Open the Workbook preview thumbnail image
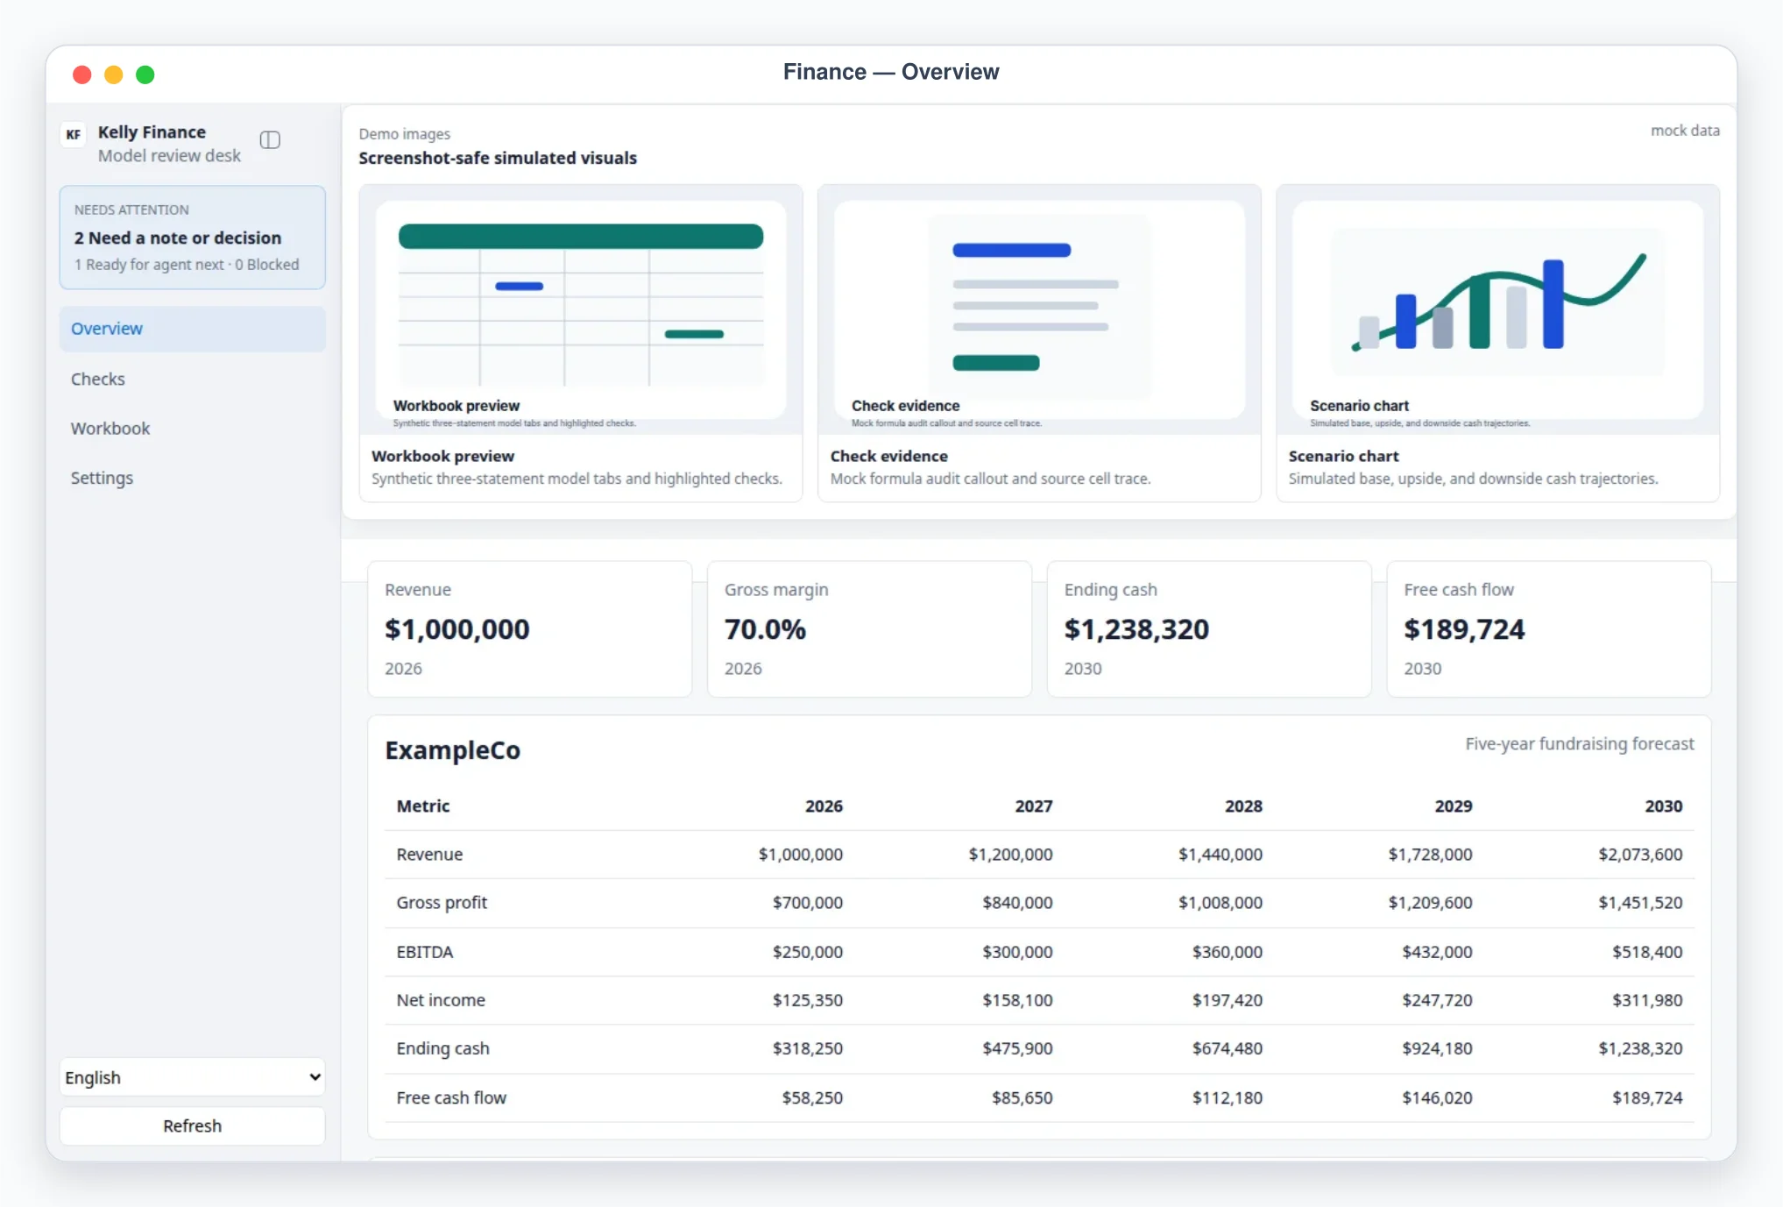The height and width of the screenshot is (1207, 1783). point(581,309)
